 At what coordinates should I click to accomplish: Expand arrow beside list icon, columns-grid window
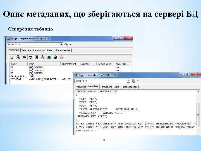click(71, 45)
